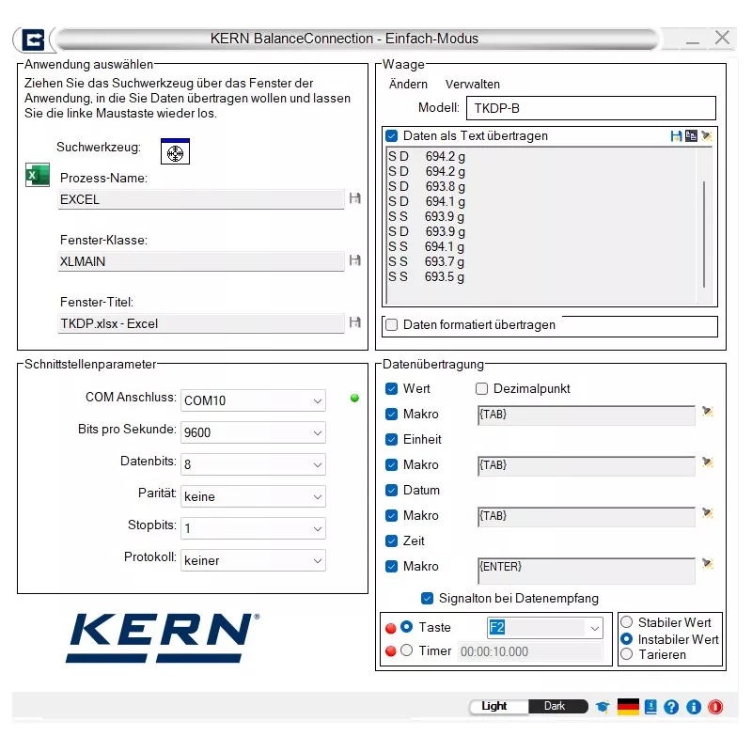Save the Prozess-Name setting with disk icon
The width and height of the screenshot is (752, 752).
click(354, 198)
